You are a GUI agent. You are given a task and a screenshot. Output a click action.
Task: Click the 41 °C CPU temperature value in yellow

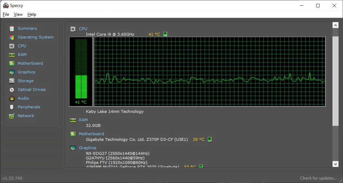click(x=154, y=34)
